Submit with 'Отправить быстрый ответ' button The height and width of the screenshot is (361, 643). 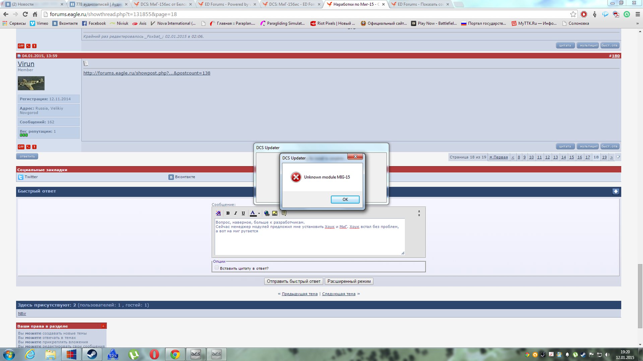(294, 281)
